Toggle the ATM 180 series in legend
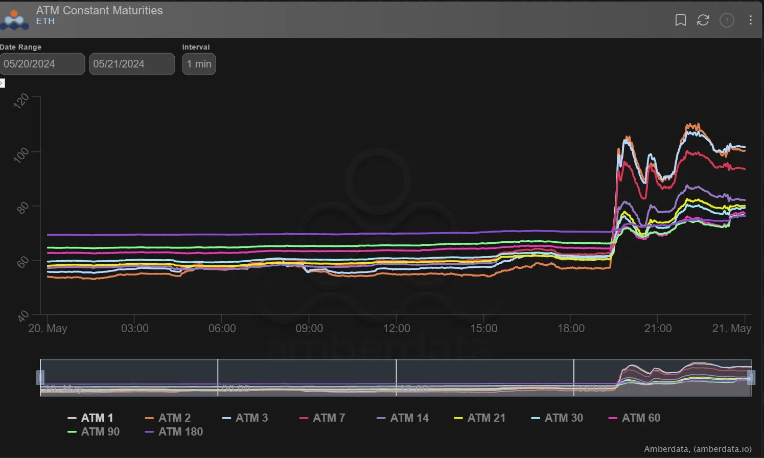764x458 pixels. (x=174, y=431)
